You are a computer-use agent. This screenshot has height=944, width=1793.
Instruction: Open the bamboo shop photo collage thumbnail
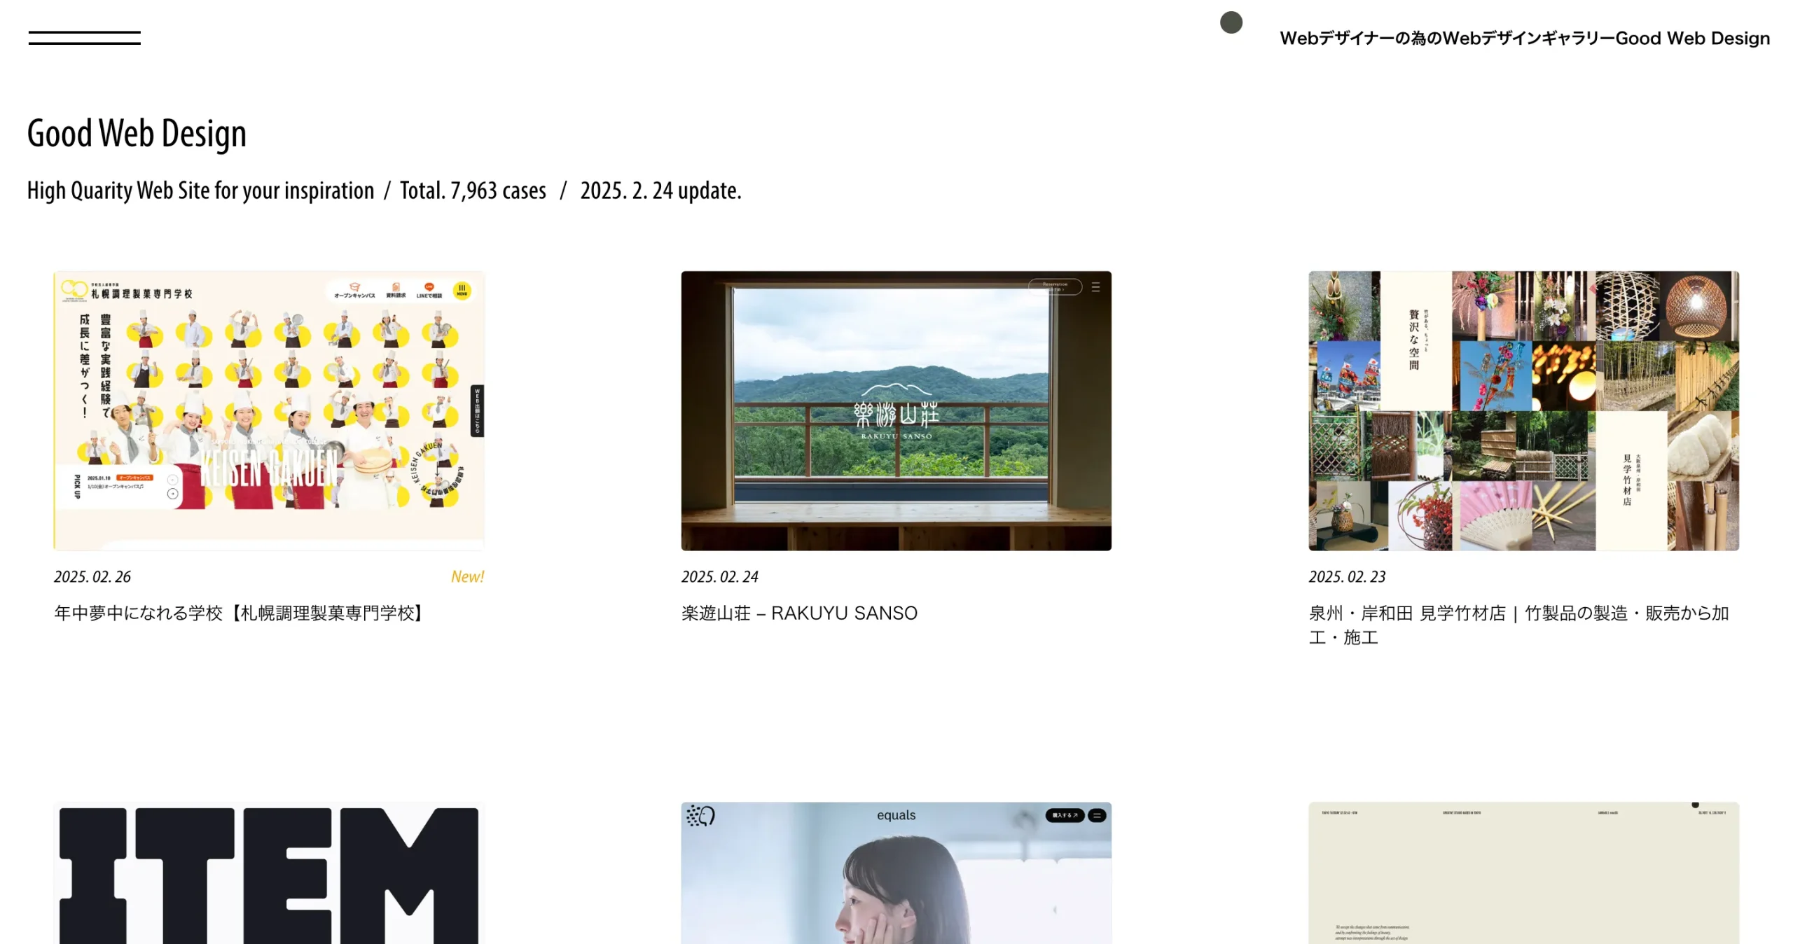[1523, 410]
